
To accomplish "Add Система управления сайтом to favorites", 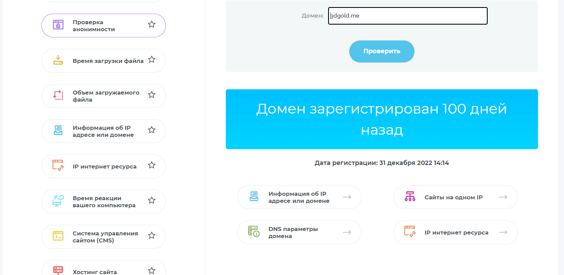I will coord(152,235).
